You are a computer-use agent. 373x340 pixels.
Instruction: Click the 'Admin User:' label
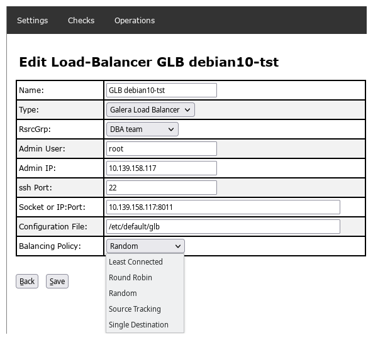pos(42,149)
